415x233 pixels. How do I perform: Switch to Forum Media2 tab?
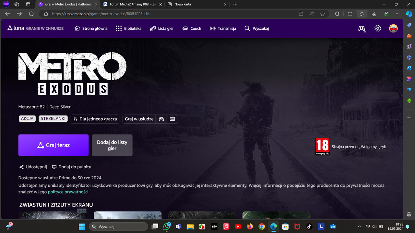click(132, 4)
